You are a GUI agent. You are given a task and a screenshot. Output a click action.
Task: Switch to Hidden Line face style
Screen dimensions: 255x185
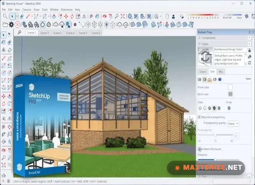pos(205,108)
